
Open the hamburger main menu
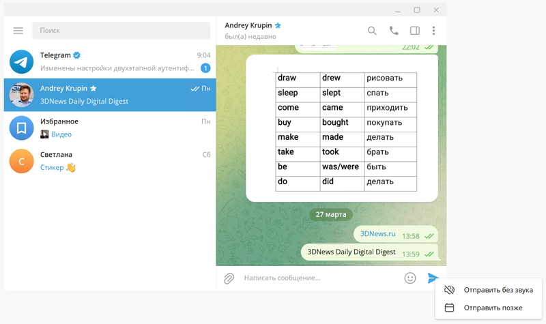[x=18, y=31]
